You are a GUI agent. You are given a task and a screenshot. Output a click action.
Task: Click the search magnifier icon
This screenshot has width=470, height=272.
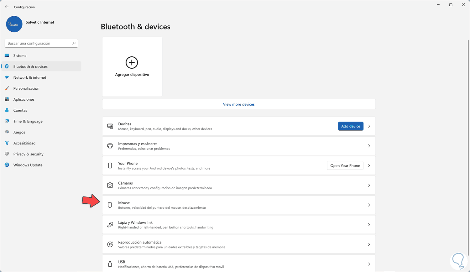point(74,43)
